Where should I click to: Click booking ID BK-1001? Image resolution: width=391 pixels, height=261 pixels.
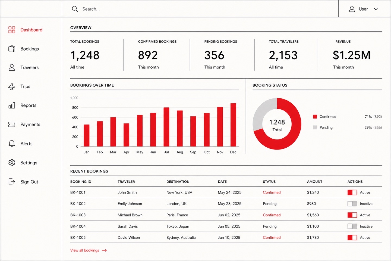pos(78,192)
